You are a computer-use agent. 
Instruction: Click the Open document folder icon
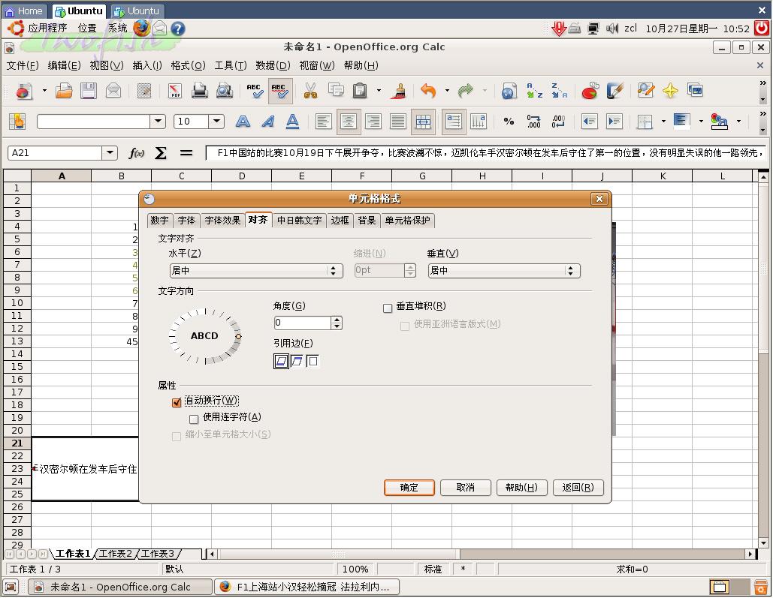64,91
